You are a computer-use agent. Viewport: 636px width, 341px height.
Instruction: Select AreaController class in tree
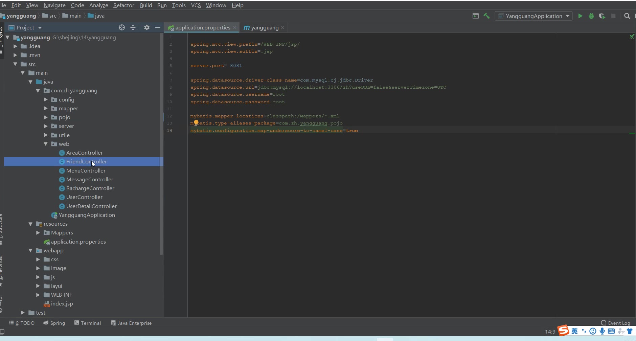point(84,153)
